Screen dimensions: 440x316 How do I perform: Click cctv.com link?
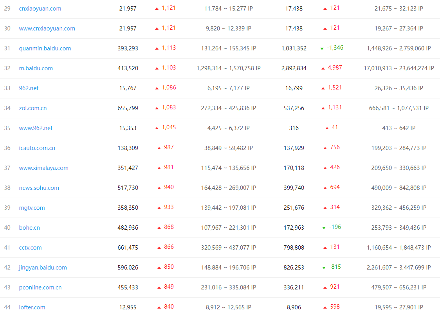click(30, 247)
